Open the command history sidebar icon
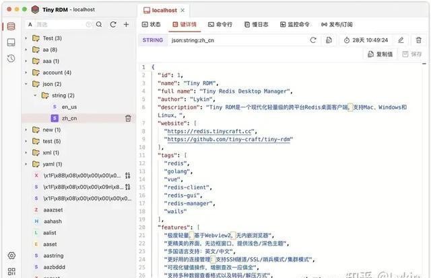 [11, 58]
